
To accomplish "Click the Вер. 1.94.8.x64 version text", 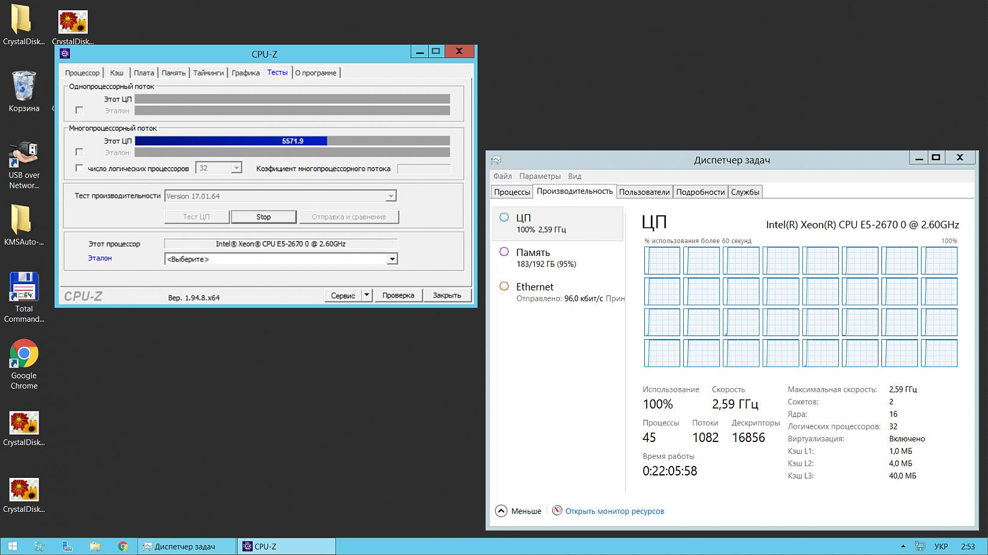I will (194, 298).
